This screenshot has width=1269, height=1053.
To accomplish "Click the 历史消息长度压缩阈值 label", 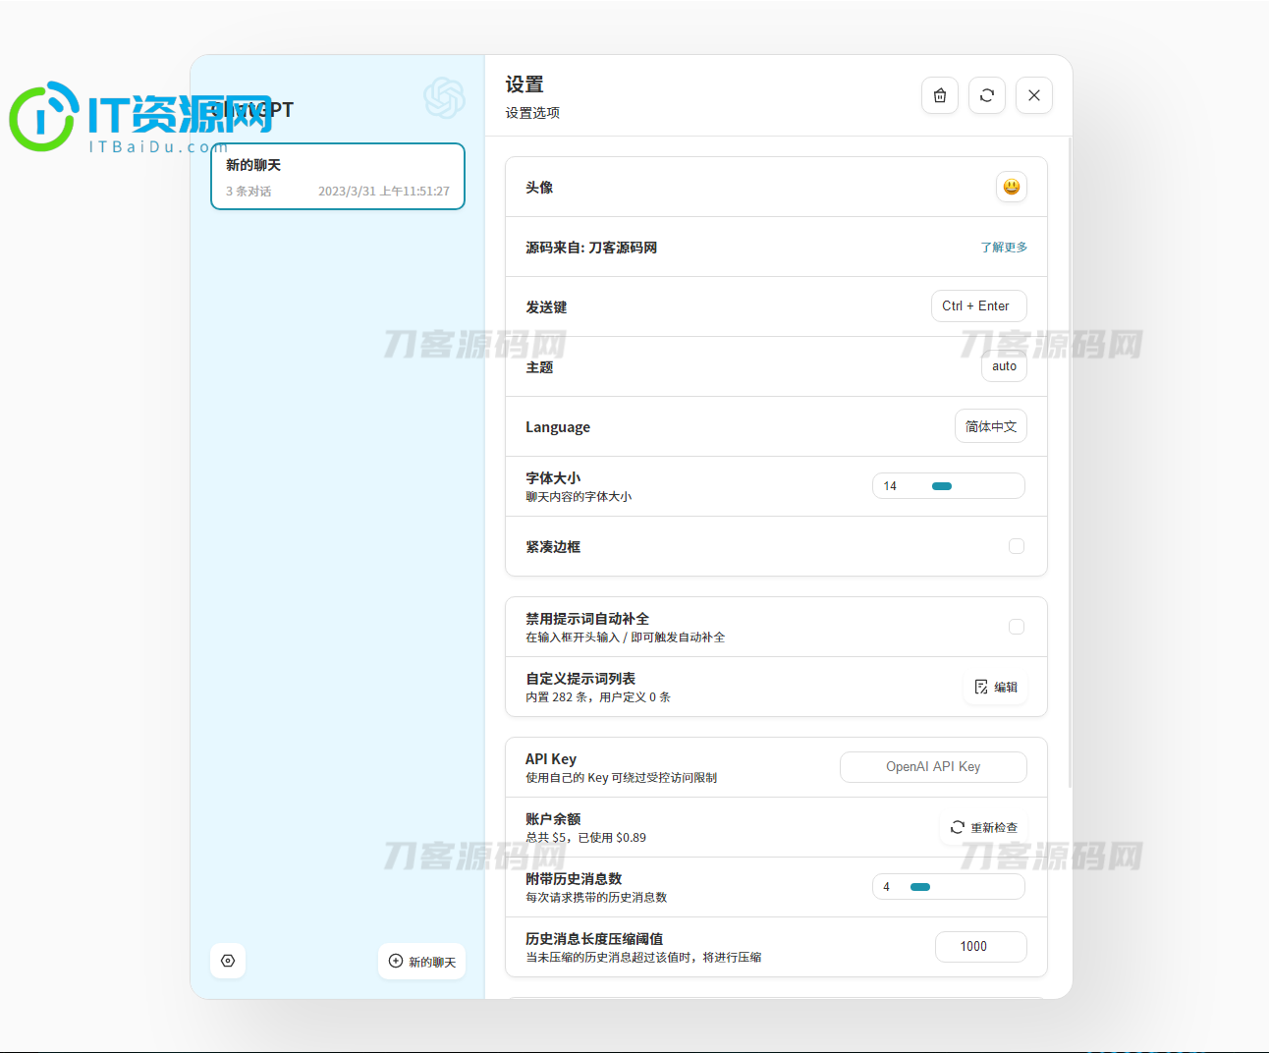I will pos(594,939).
